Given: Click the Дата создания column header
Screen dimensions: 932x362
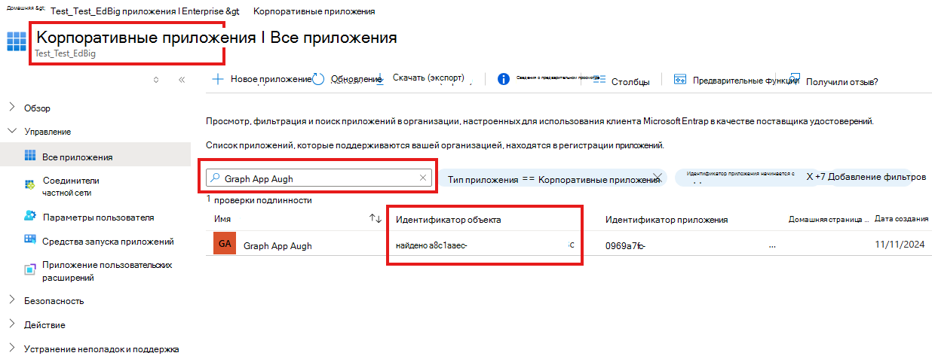Looking at the screenshot, I should click(901, 219).
